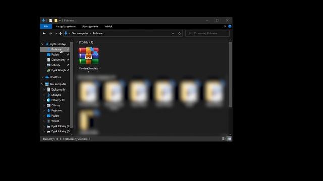323x181 pixels.
Task: Click the '1 zaznaczony element' status text
Action: click(75, 139)
